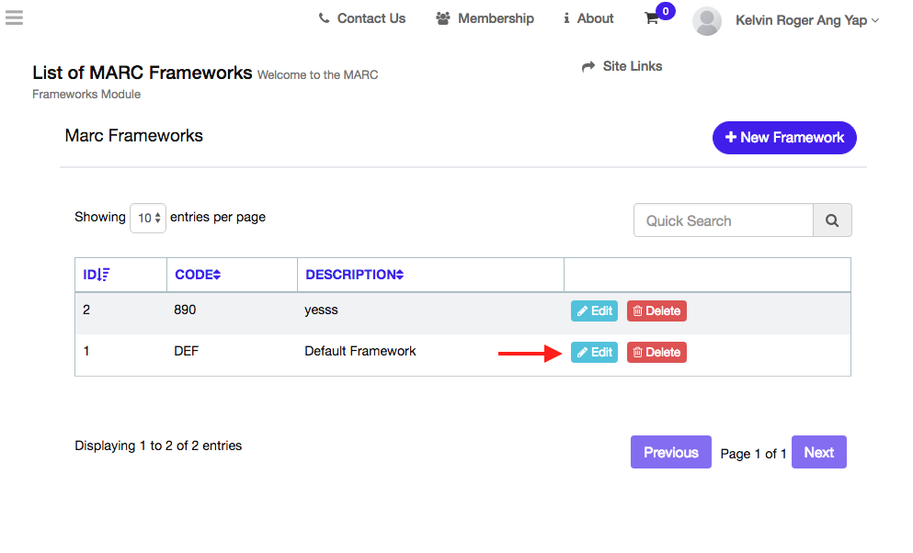Delete the 890 yesss framework
This screenshot has width=913, height=553.
(x=656, y=311)
